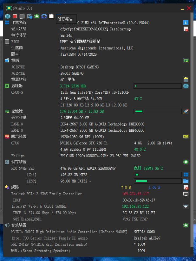Click the ADATA SX6000PNP SSD entry

(x=88, y=168)
